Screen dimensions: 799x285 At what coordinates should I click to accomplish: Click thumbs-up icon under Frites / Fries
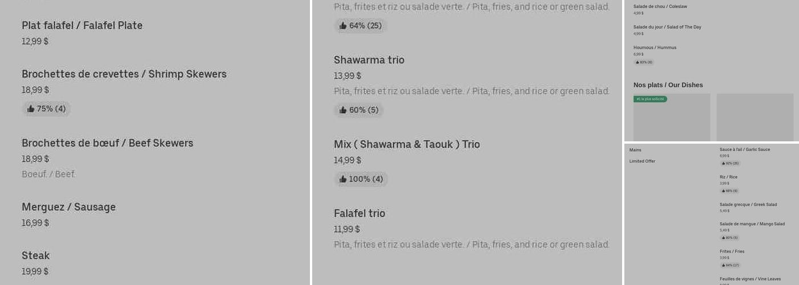point(723,265)
